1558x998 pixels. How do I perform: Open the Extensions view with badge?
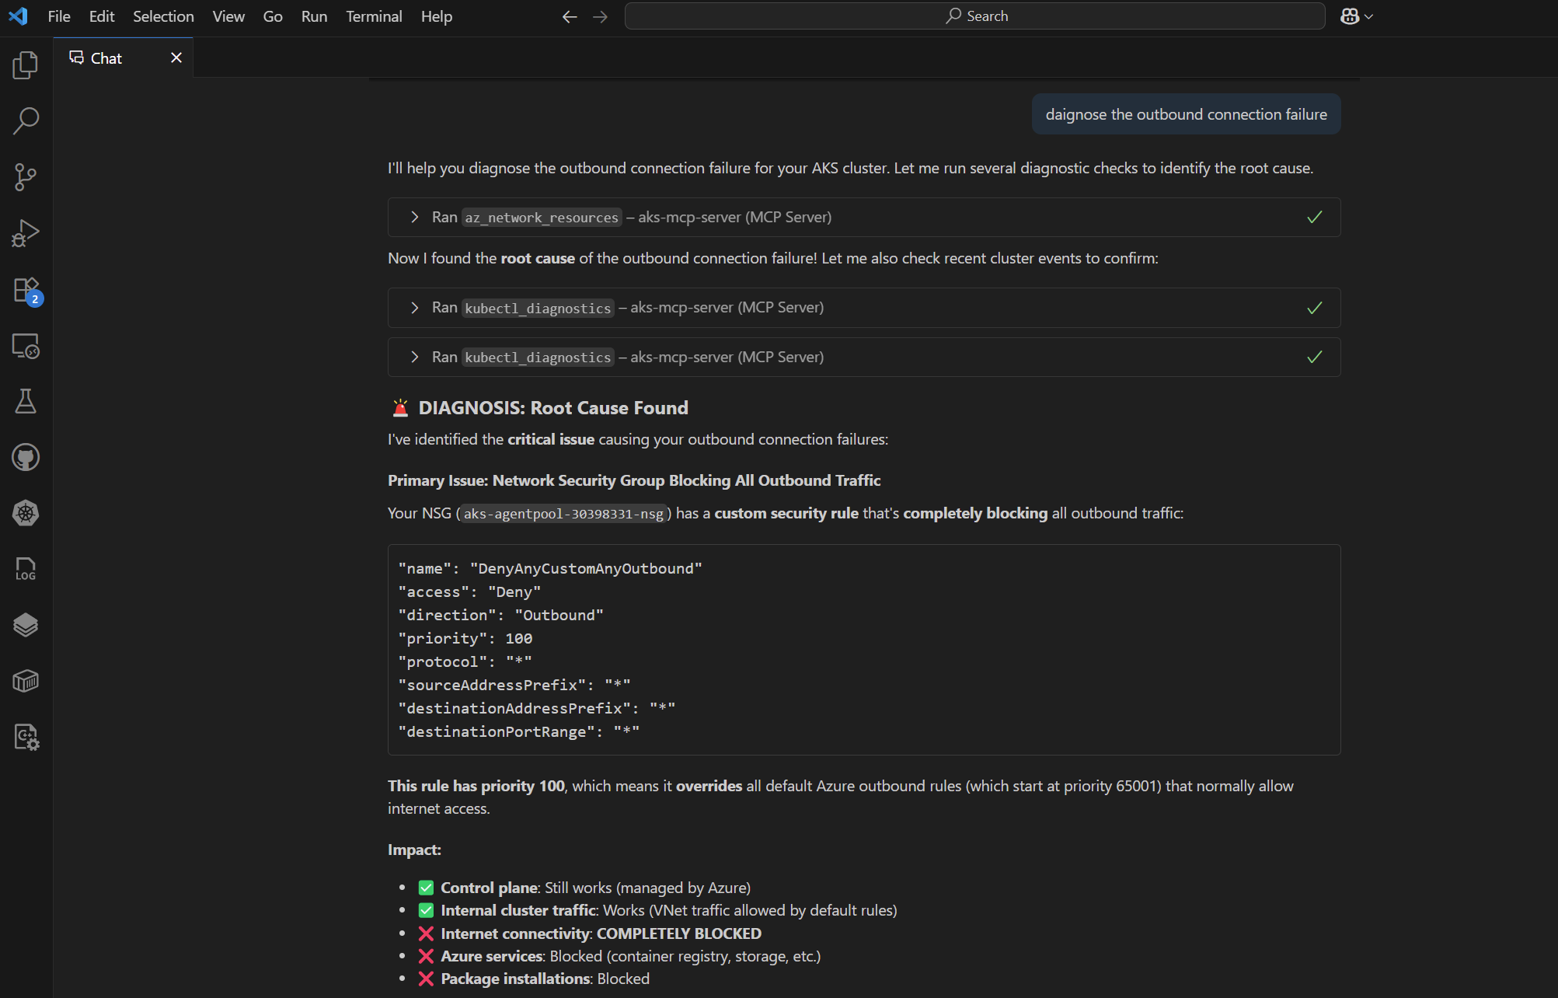[26, 290]
